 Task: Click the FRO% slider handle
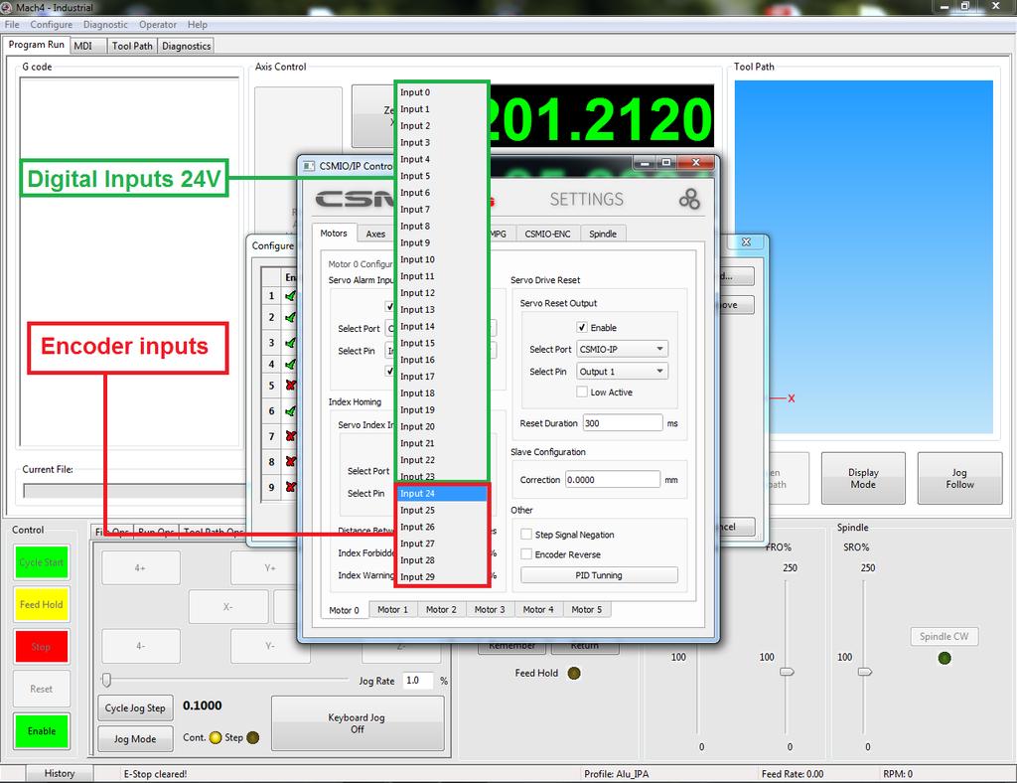787,672
